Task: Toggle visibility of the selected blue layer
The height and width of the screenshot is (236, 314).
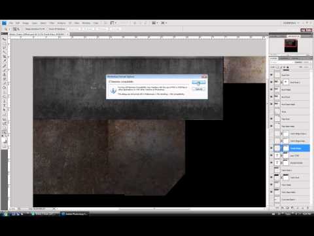Action: pyautogui.click(x=271, y=148)
